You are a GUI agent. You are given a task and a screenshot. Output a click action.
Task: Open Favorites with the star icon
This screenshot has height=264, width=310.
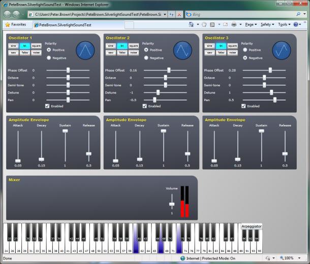click(8, 25)
